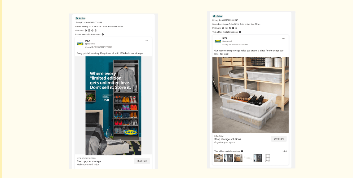The height and width of the screenshot is (178, 353).
Task: Click Shop Now under the bedroom storage ad
Action: pyautogui.click(x=142, y=161)
